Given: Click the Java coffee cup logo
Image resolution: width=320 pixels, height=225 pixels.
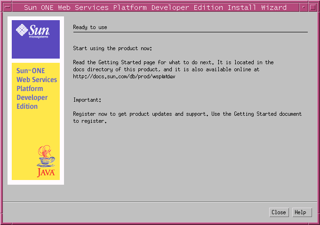Looking at the screenshot, I should click(46, 161).
